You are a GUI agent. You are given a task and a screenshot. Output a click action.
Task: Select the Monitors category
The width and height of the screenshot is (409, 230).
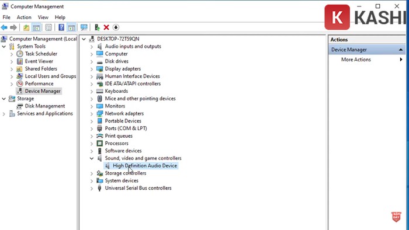[x=115, y=106]
